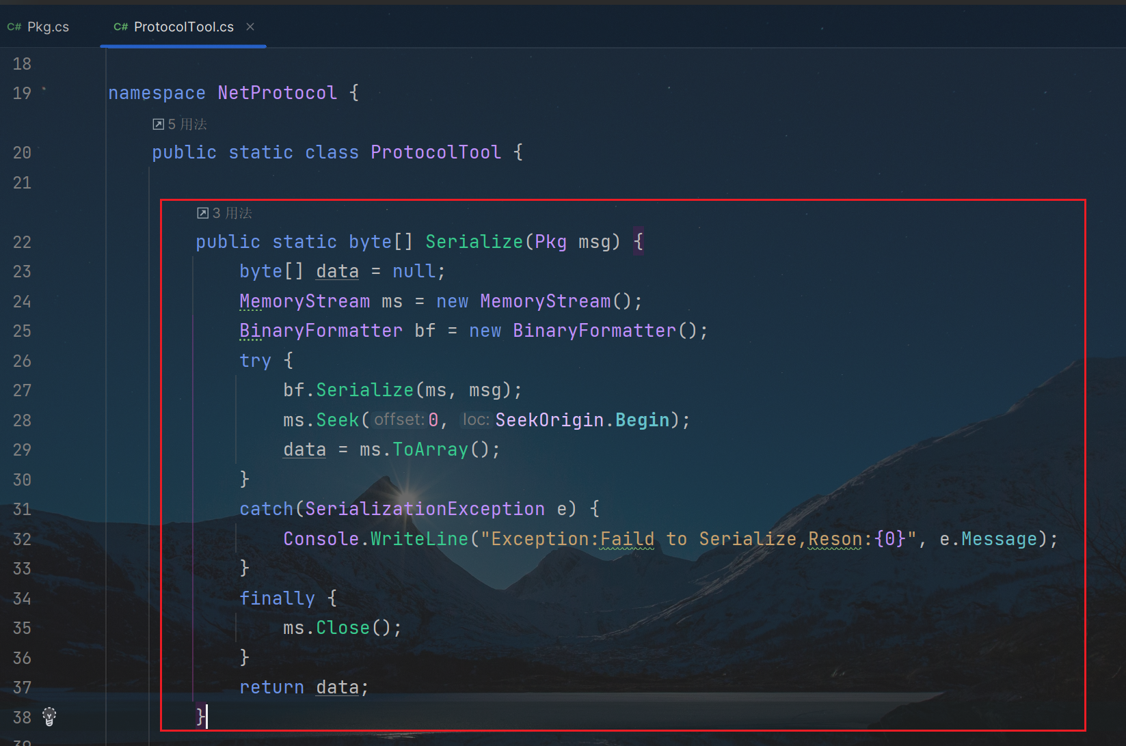
Task: Click line number 26 in the gutter
Action: point(22,361)
